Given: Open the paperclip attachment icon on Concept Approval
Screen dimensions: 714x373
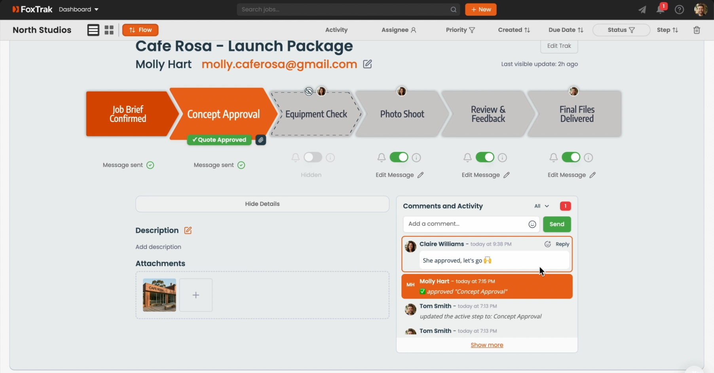Looking at the screenshot, I should (x=261, y=140).
